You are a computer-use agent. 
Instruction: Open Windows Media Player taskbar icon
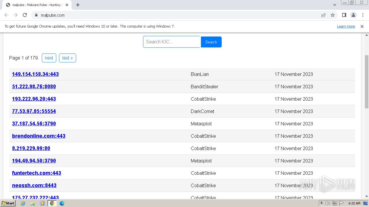click(x=42, y=203)
